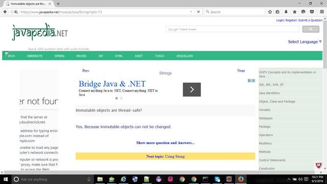Open a new tab with the plus button
The width and height of the screenshot is (327, 184).
[x=58, y=4]
